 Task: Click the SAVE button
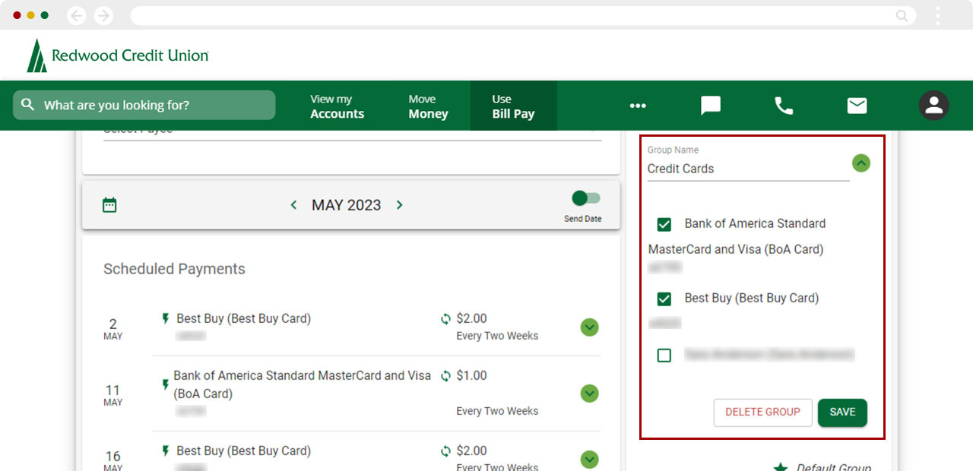pyautogui.click(x=842, y=412)
